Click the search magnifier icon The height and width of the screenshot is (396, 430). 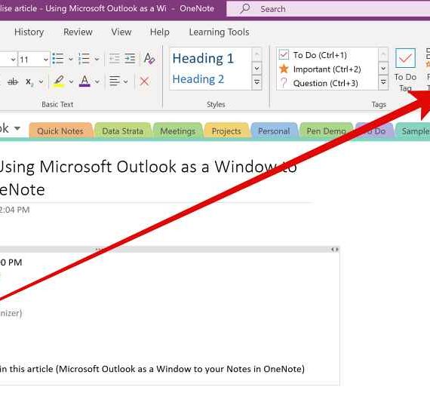[245, 8]
